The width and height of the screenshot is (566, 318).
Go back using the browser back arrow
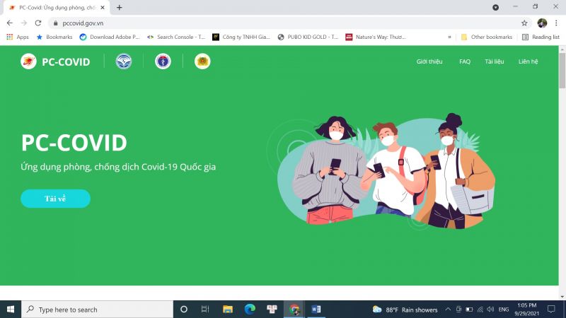pos(10,23)
